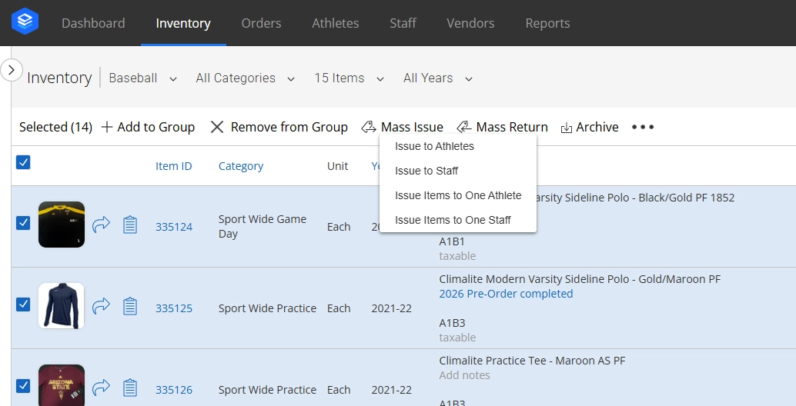Select Issue Items to One Athlete
The height and width of the screenshot is (406, 796).
pos(458,195)
